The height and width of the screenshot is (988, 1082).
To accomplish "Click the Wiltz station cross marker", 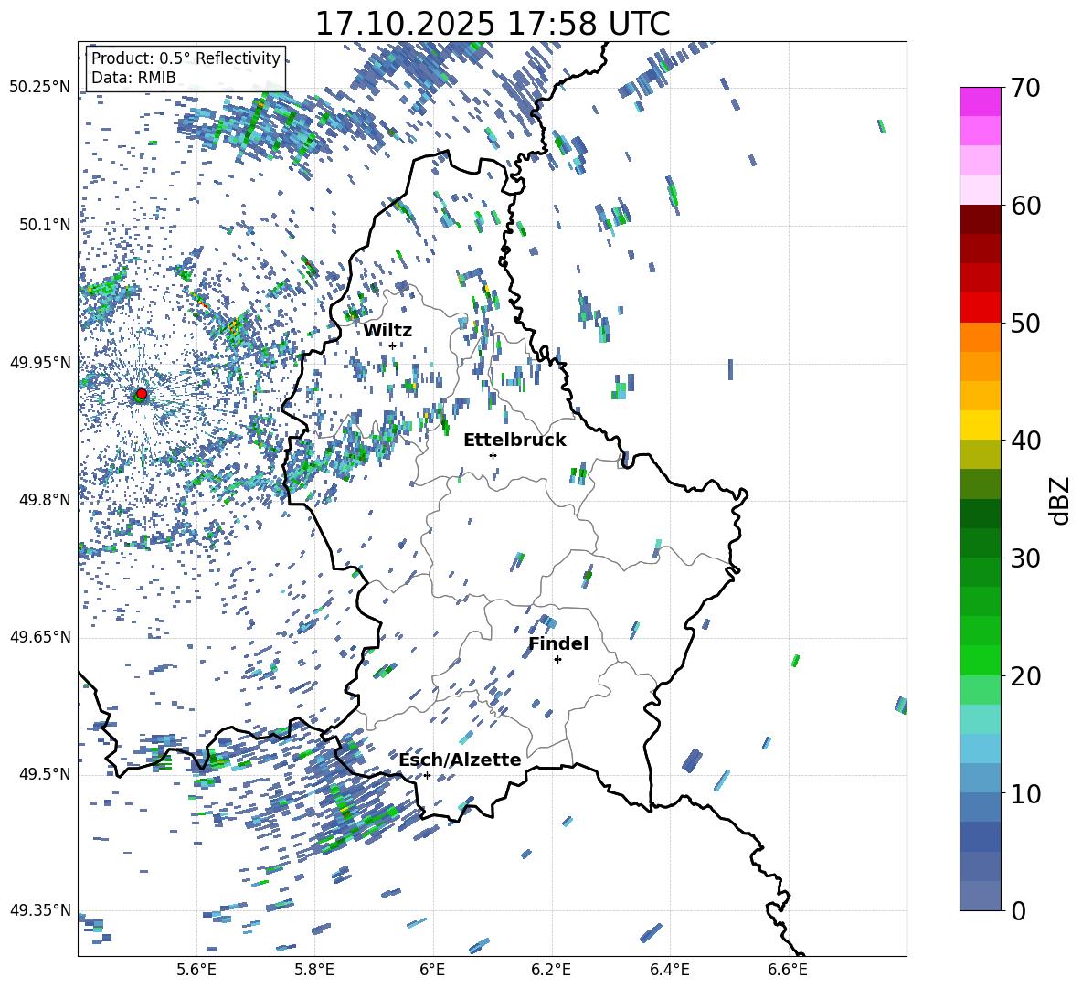I will (x=393, y=345).
